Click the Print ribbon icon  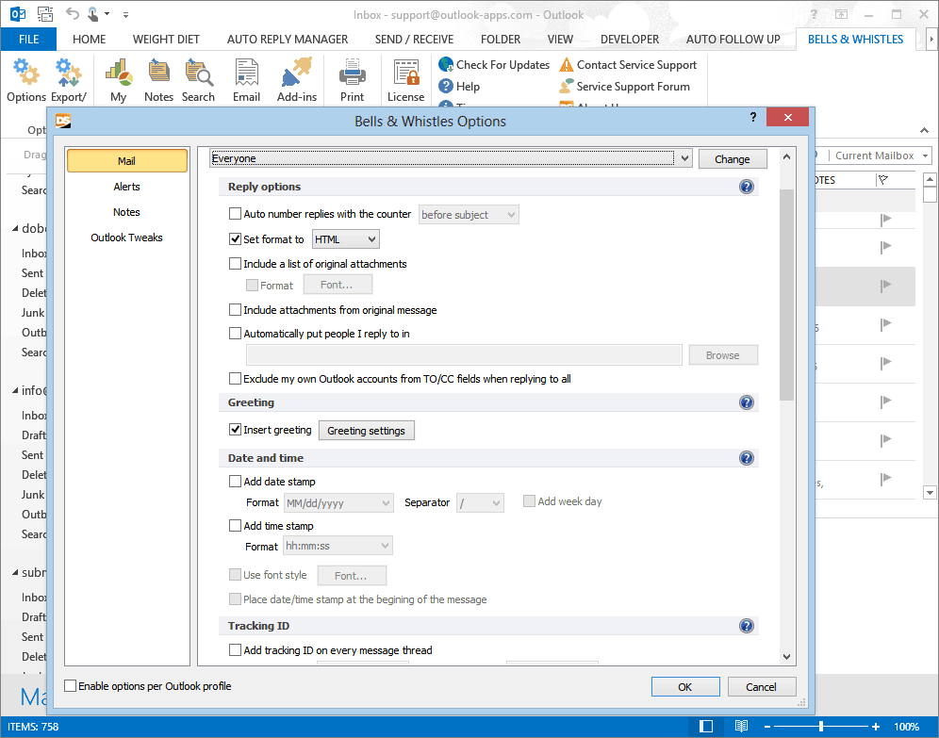(353, 73)
